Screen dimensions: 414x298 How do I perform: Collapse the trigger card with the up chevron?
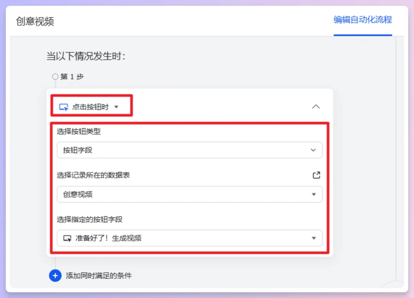pos(316,107)
